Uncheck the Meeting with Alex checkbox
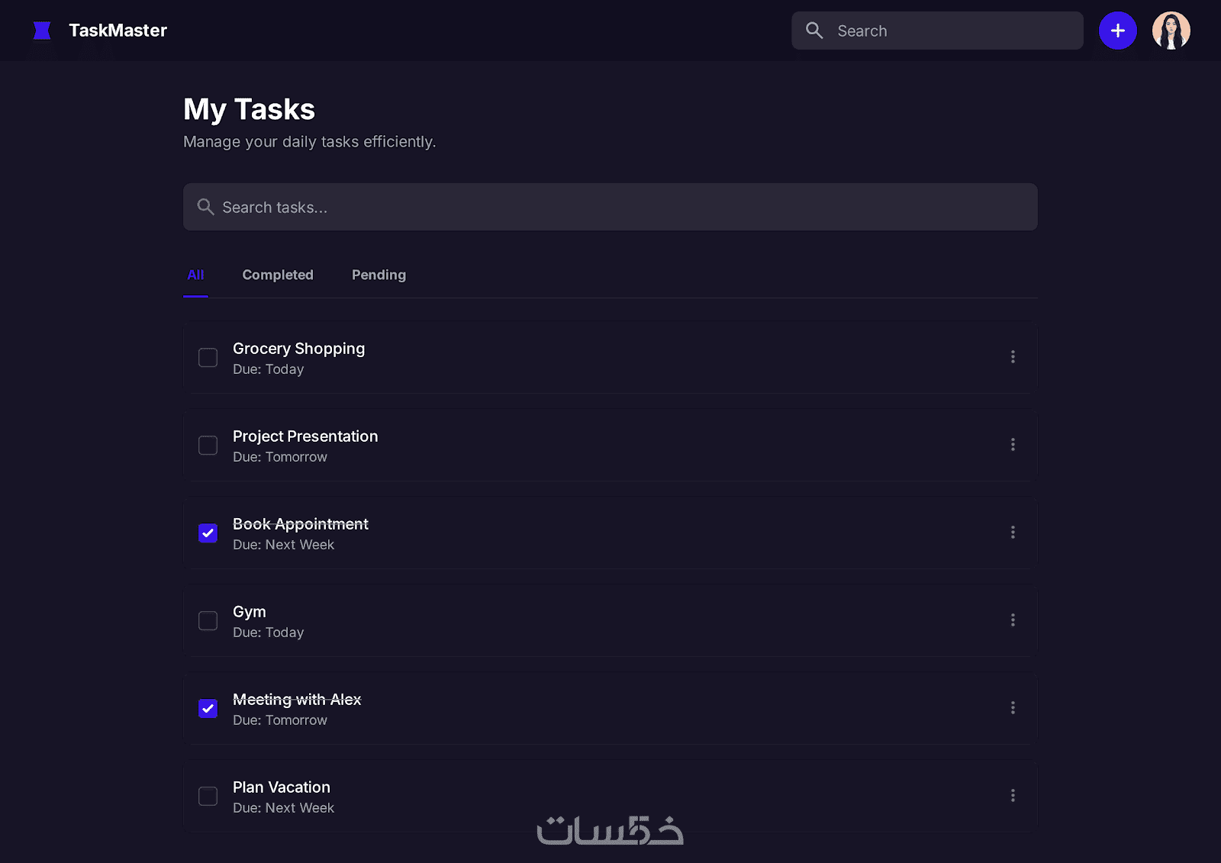1221x863 pixels. click(208, 709)
